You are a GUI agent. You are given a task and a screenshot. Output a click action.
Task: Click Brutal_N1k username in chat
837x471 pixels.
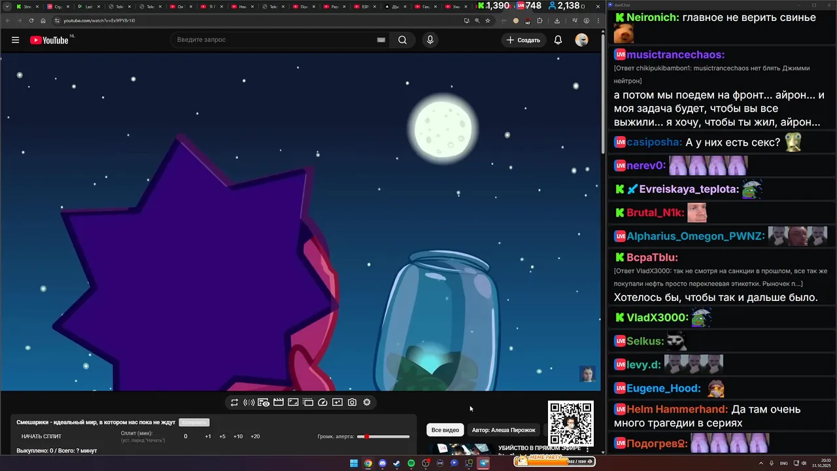click(x=655, y=213)
